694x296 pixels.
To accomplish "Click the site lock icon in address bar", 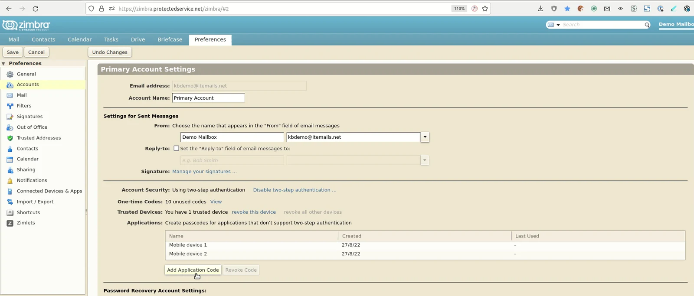I will point(101,9).
